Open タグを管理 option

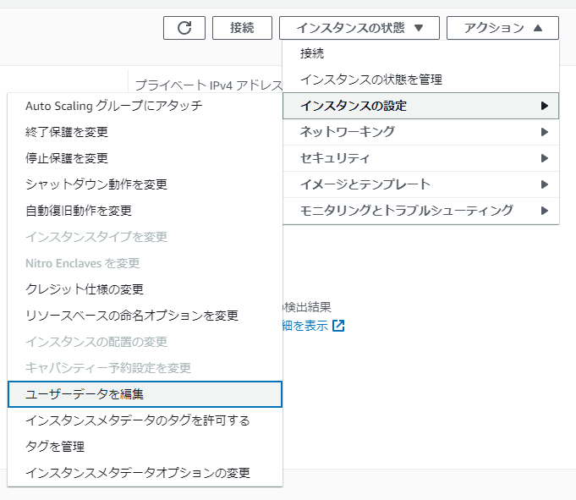coord(145,447)
